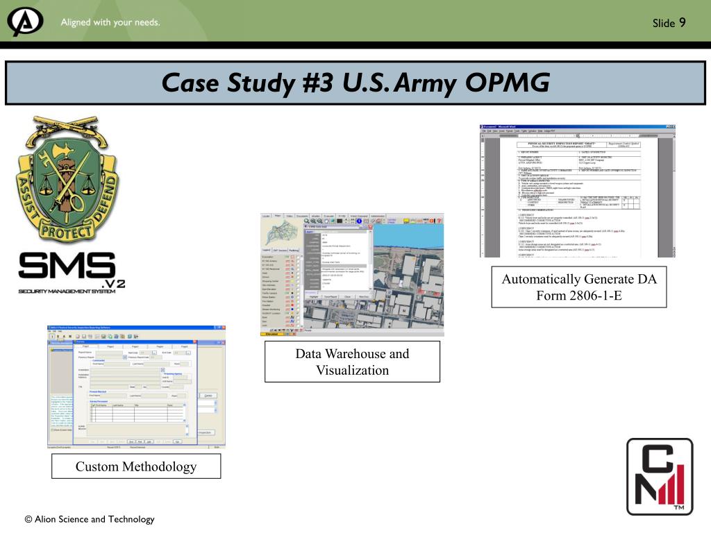
Task: Click the Close button in info popup
Action: [x=347, y=296]
